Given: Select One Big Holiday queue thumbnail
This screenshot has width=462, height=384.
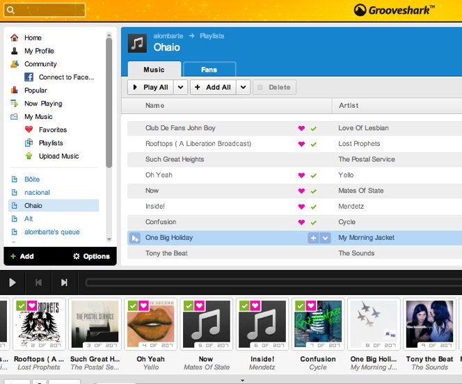Looking at the screenshot, I should 374,324.
